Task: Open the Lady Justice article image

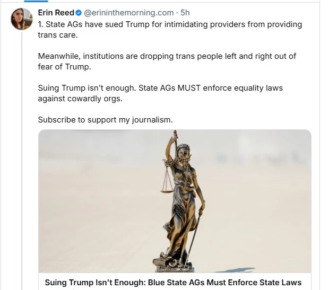Action: [x=175, y=200]
